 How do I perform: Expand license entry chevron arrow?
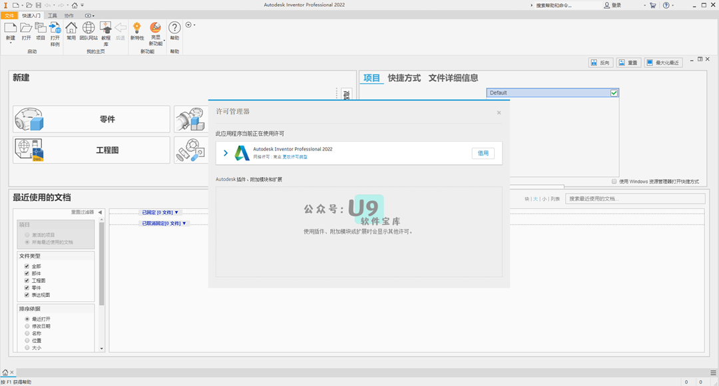pos(226,153)
